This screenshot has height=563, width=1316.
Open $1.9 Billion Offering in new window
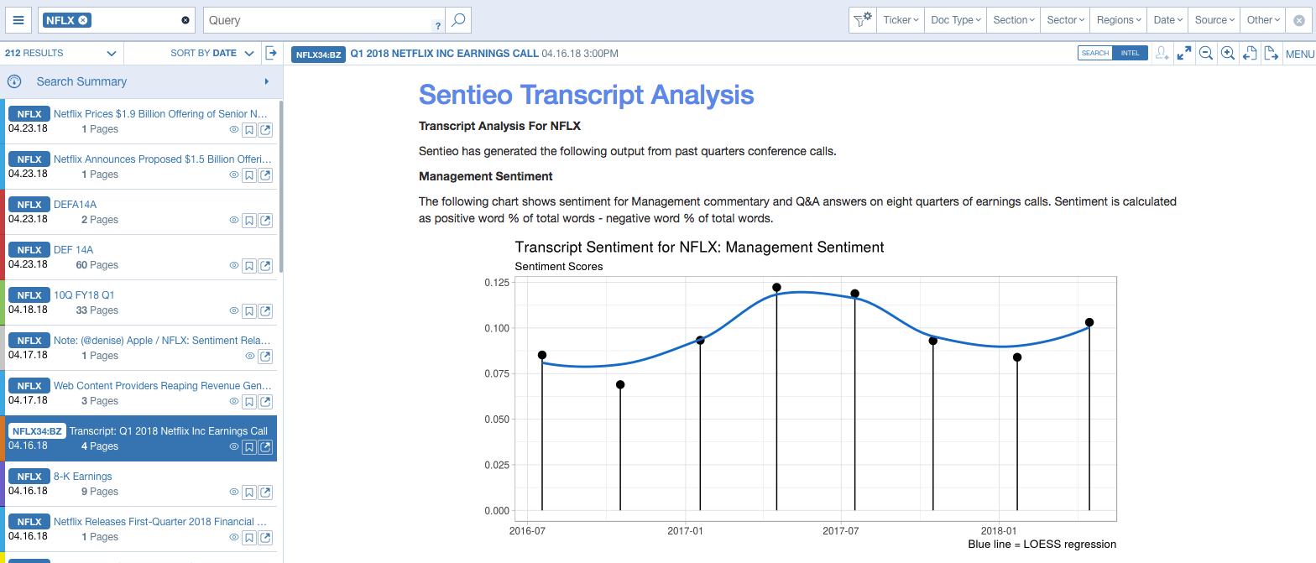[x=265, y=129]
